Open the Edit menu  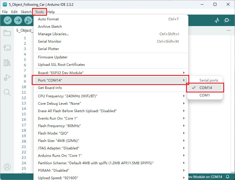coord(14,12)
